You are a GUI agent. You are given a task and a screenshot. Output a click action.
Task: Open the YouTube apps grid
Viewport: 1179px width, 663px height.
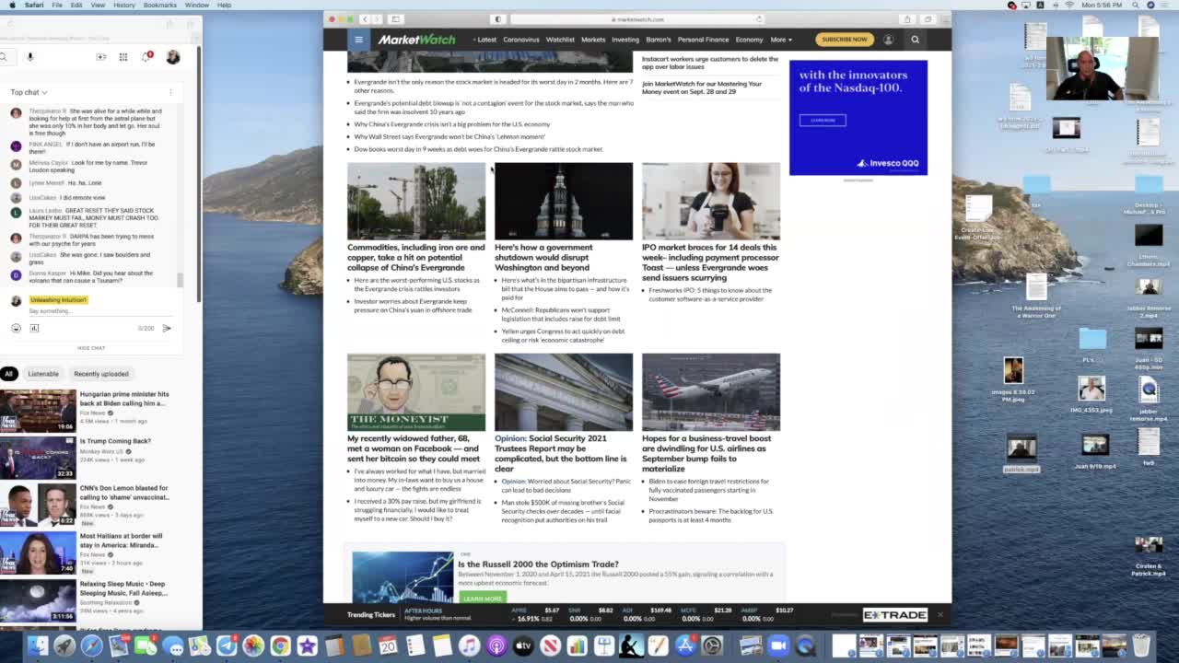[x=123, y=57]
